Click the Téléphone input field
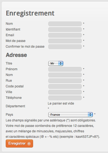This screenshot has width=108, height=153. tap(65, 98)
